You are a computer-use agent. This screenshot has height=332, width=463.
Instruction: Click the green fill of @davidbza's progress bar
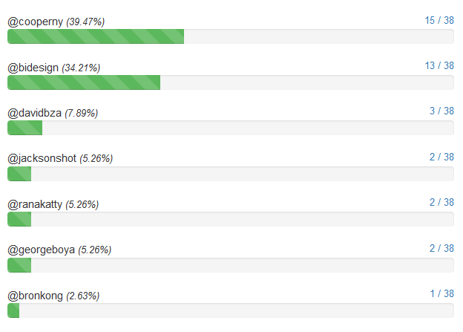click(24, 128)
